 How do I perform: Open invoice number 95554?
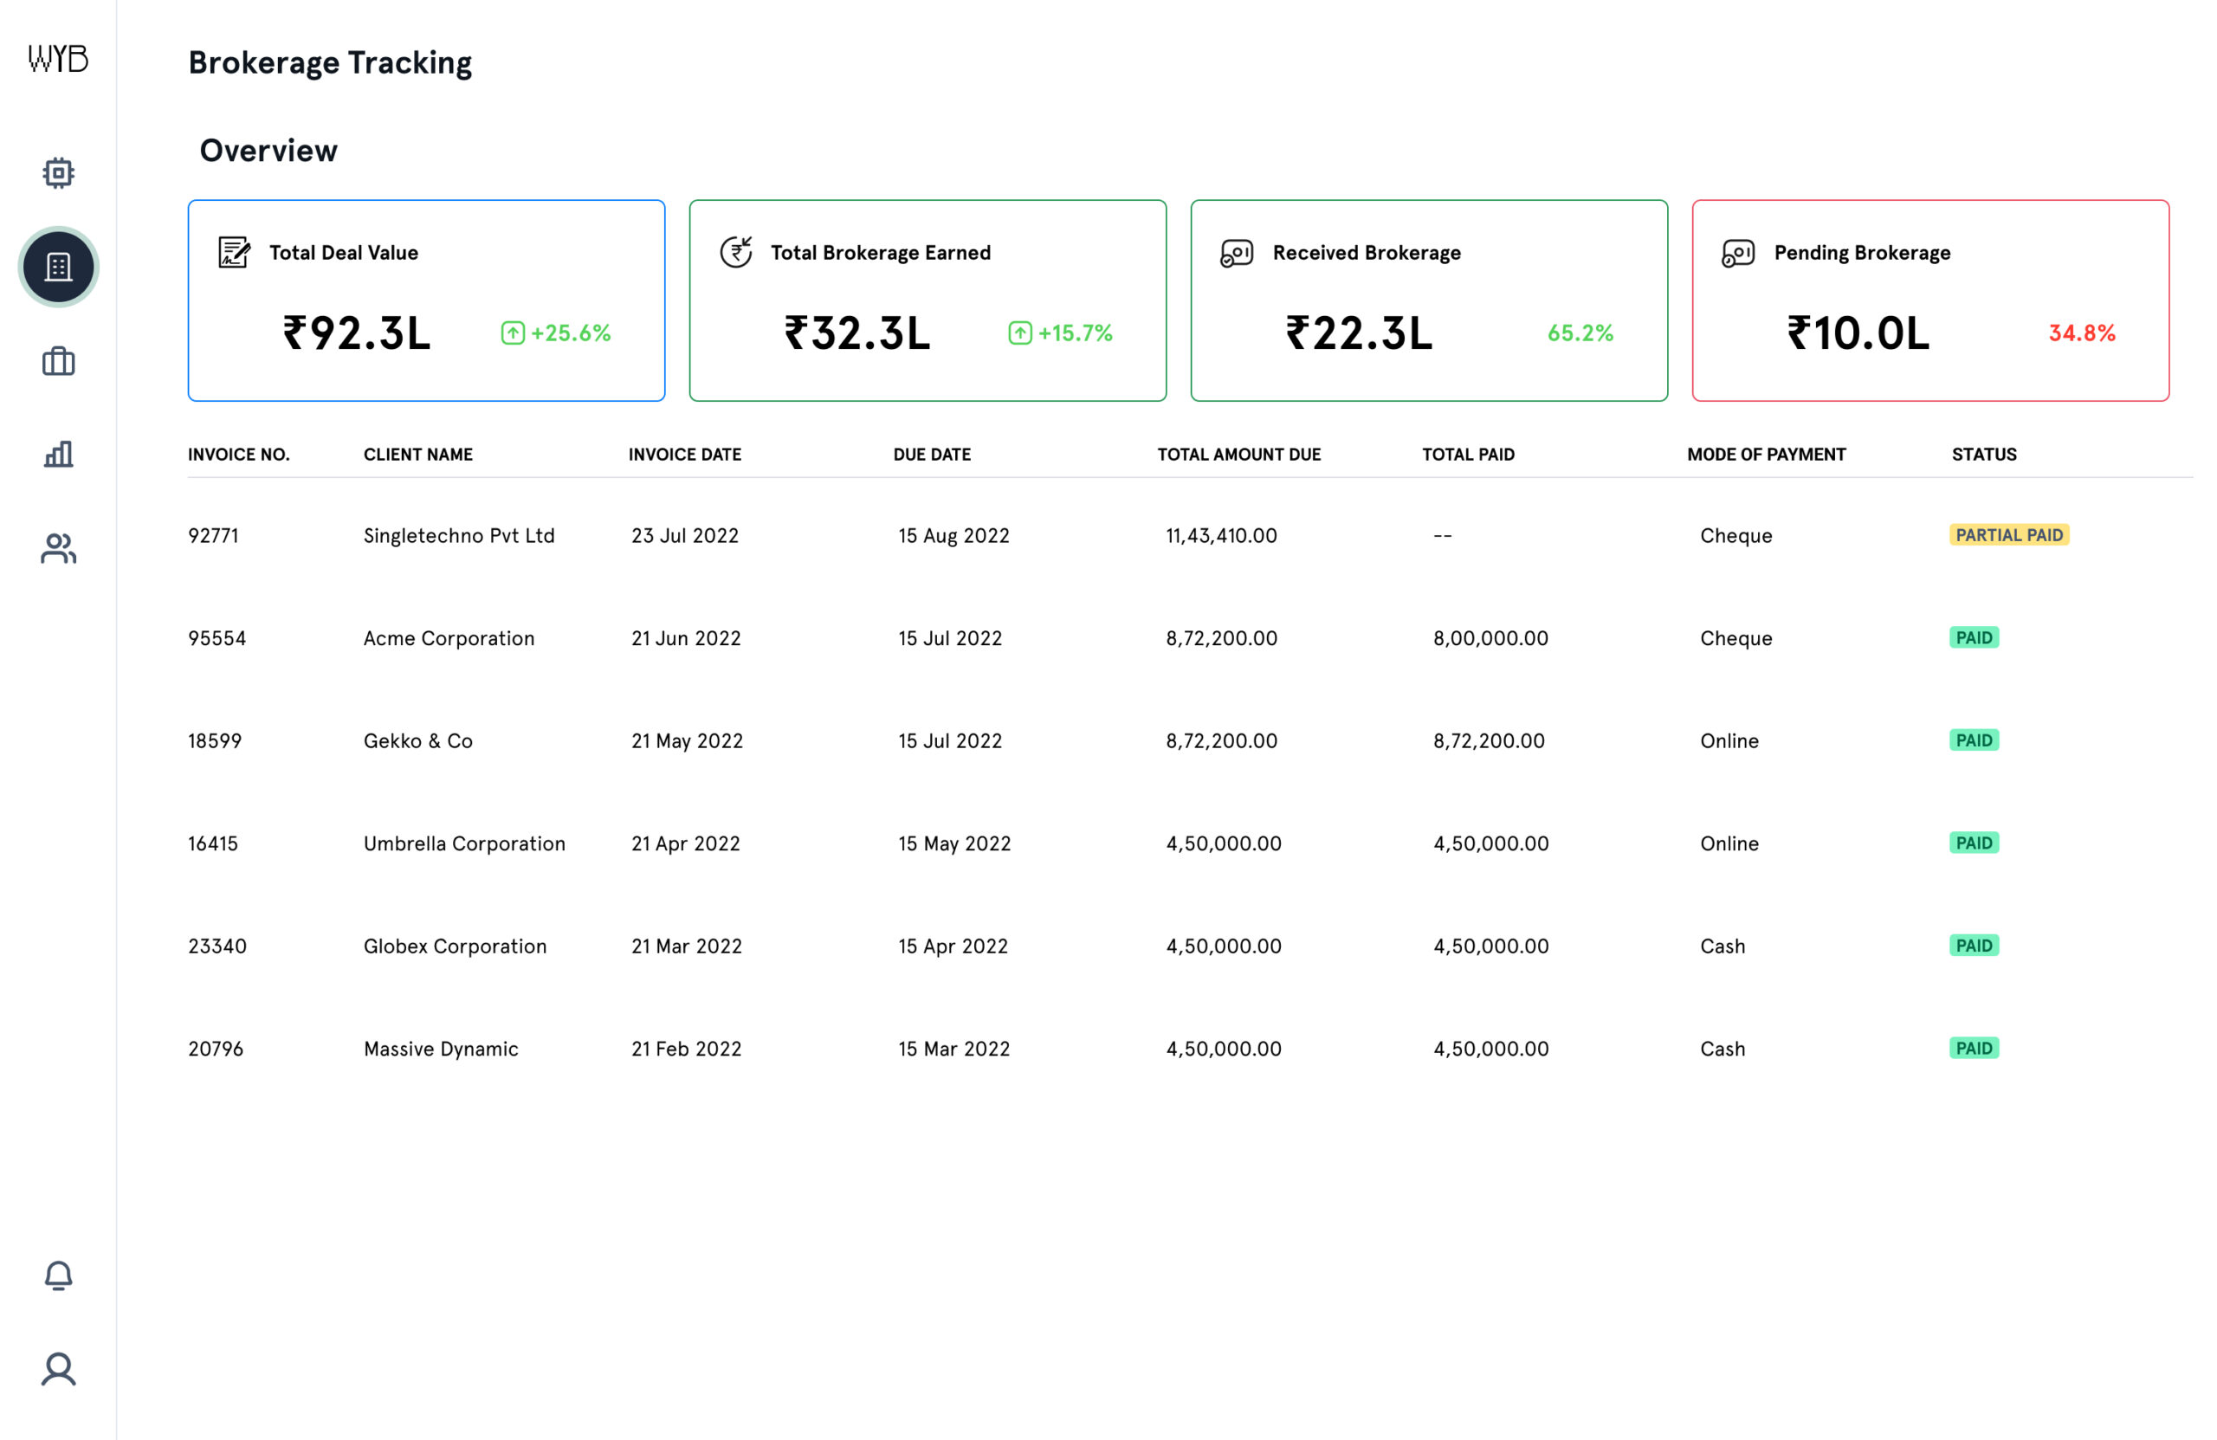click(217, 638)
